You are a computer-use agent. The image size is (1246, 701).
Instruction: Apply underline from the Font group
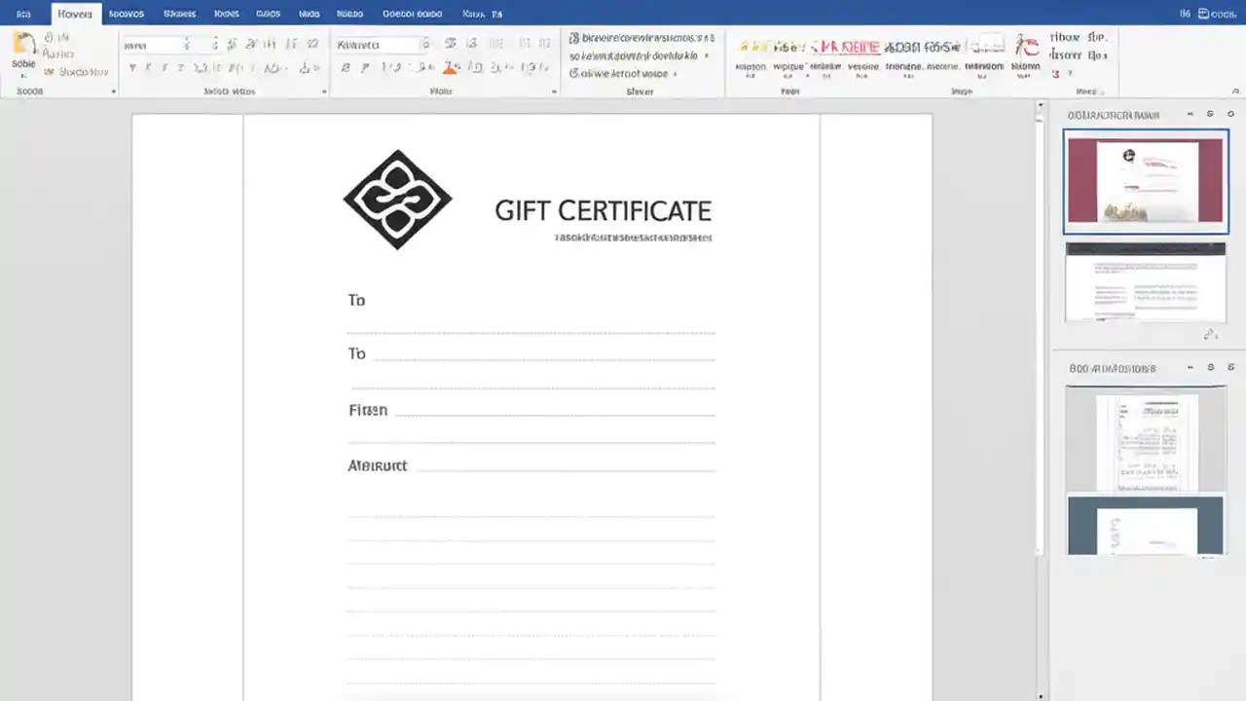(x=385, y=68)
